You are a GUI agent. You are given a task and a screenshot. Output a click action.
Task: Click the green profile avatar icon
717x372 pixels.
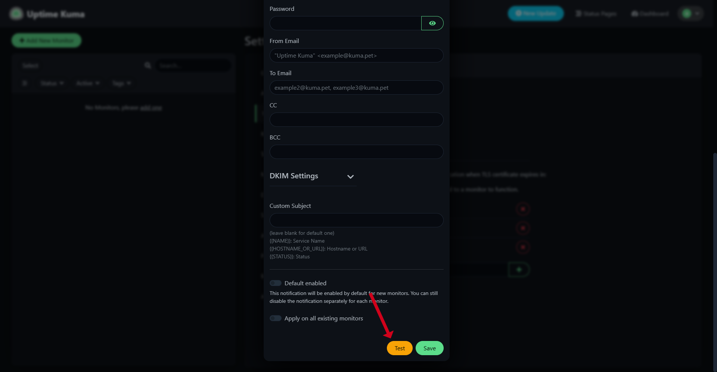(x=686, y=14)
